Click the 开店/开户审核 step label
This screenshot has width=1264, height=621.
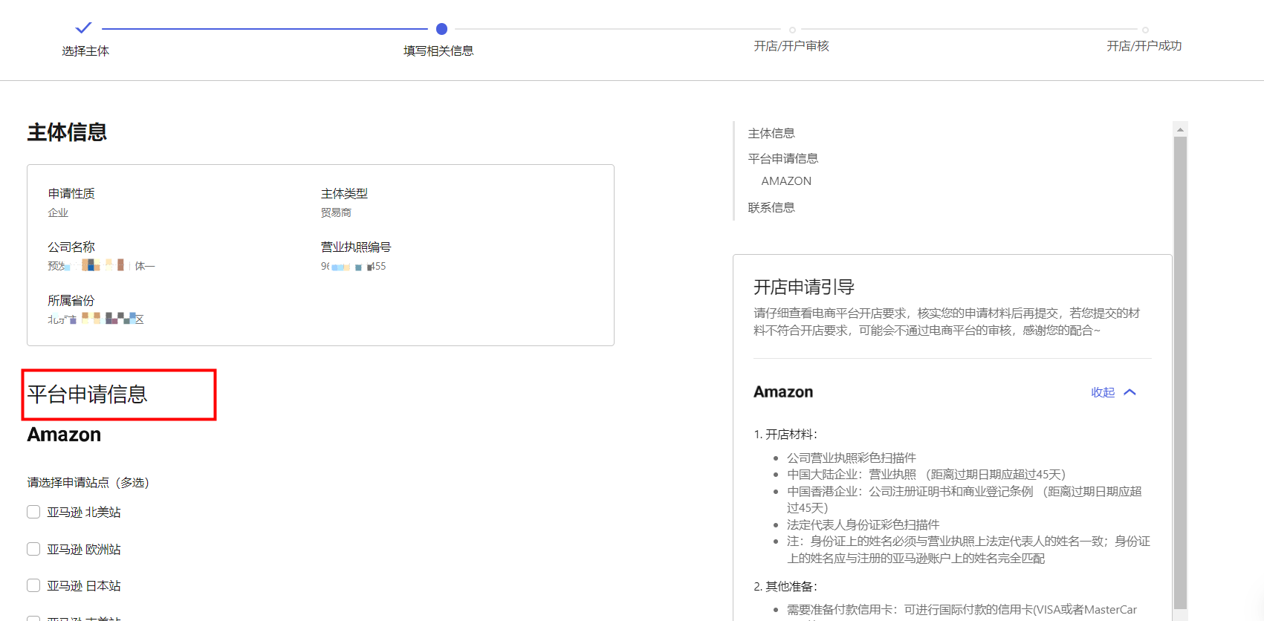791,46
